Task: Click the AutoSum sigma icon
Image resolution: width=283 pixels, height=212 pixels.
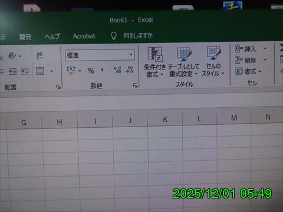Action: (281, 48)
